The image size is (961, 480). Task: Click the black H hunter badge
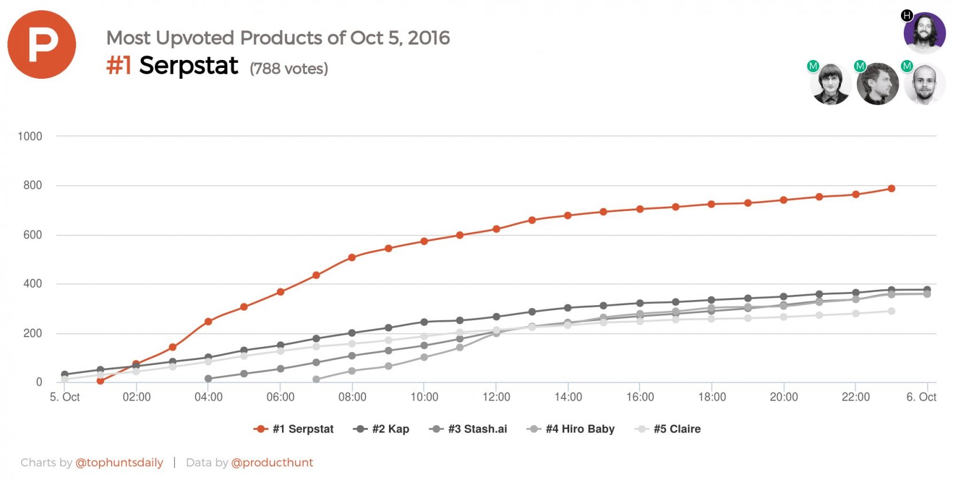[907, 15]
